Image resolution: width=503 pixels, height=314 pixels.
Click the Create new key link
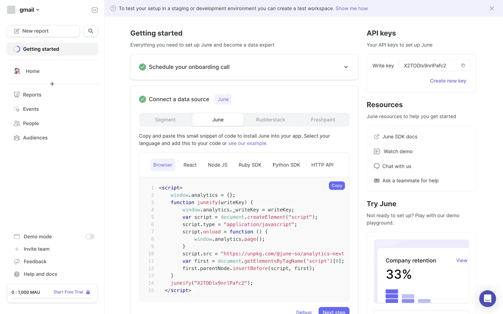point(448,81)
